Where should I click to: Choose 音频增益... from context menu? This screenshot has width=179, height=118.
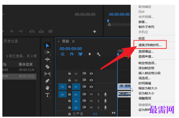pyautogui.click(x=146, y=52)
